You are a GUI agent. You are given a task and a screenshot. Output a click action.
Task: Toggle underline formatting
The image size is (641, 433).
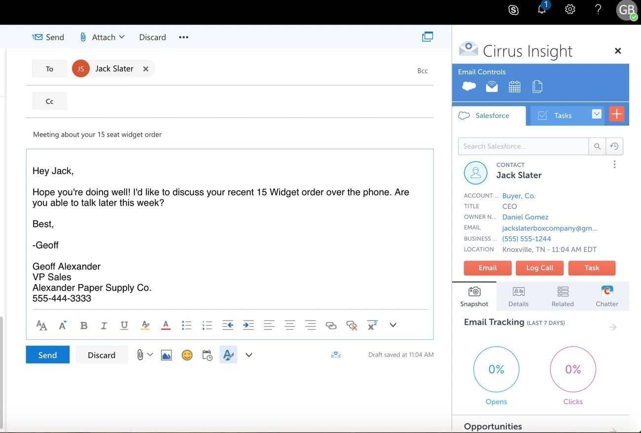[x=123, y=324]
